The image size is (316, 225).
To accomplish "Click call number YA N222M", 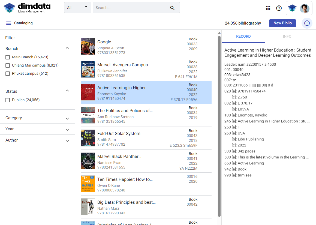I will pos(188,168).
